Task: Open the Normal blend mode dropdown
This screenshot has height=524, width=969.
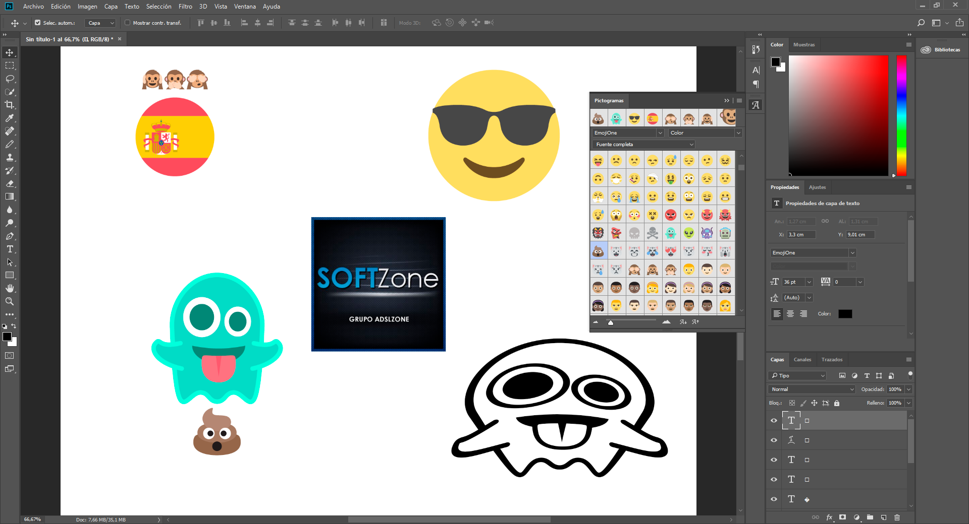Action: tap(811, 389)
